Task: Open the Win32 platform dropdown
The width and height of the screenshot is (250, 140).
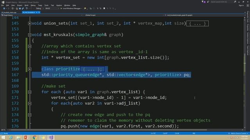Action: tap(52, 9)
